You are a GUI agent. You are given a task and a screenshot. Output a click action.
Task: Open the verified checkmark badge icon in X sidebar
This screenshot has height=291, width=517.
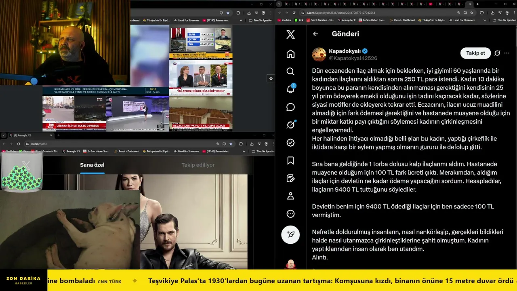290,143
